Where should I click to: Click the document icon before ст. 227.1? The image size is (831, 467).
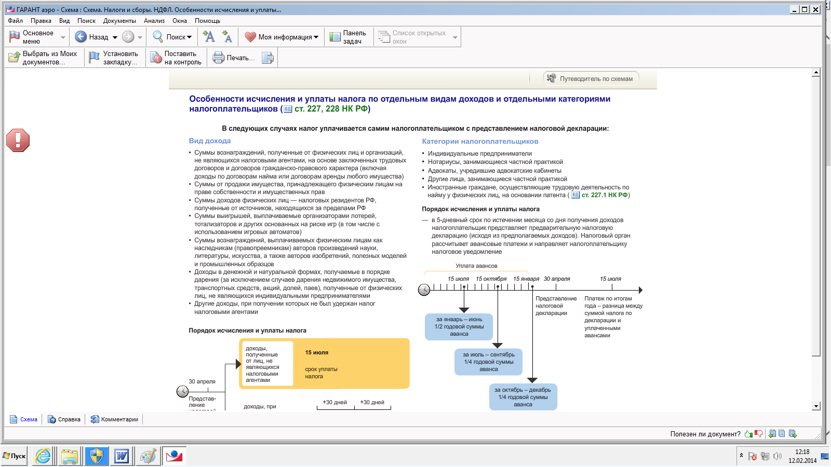pyautogui.click(x=575, y=195)
